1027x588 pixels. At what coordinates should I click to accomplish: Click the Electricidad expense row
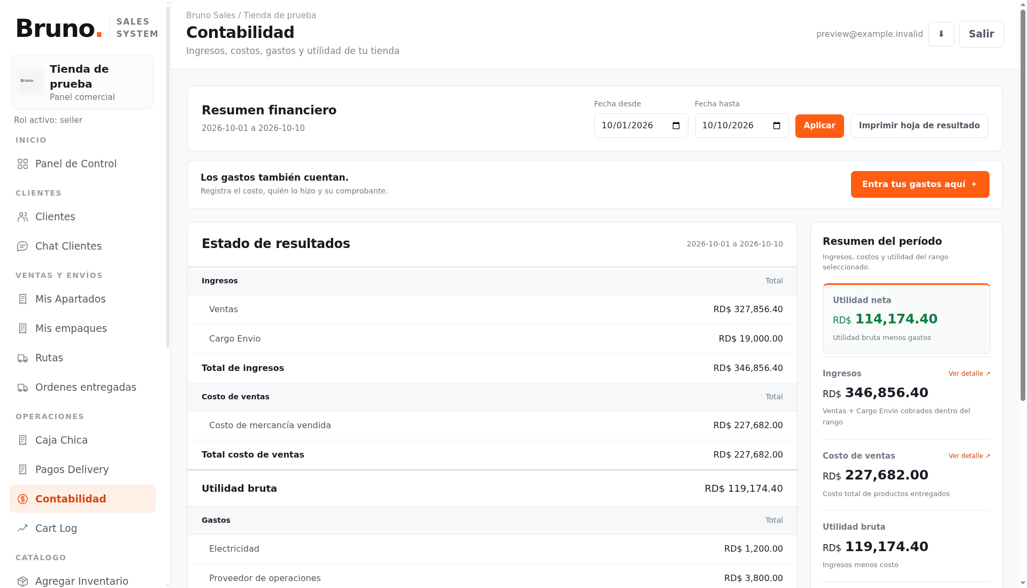pyautogui.click(x=492, y=549)
